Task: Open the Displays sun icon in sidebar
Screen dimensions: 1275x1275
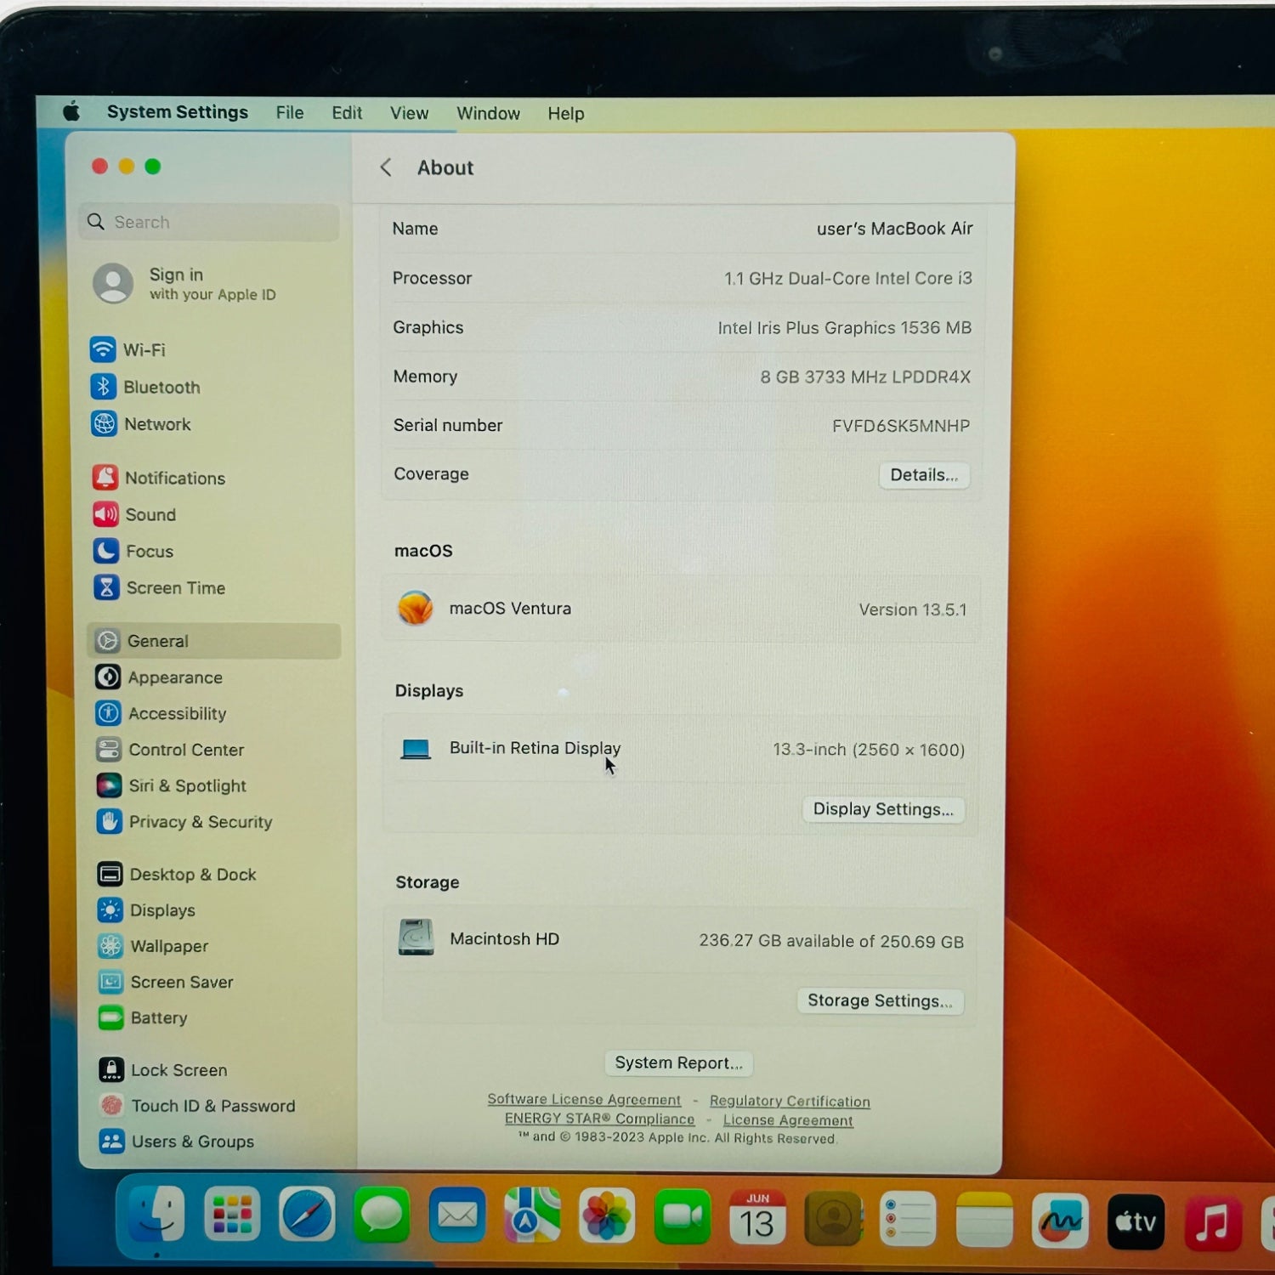Action: tap(110, 909)
